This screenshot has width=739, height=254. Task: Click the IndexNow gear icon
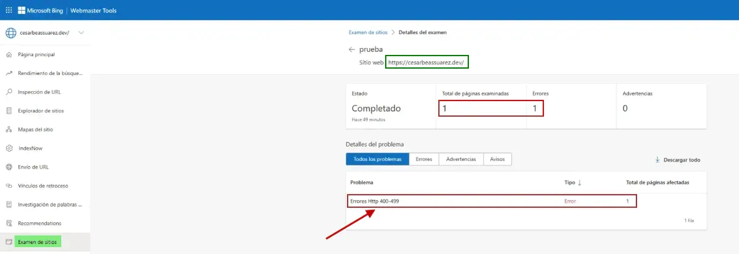pyautogui.click(x=9, y=148)
